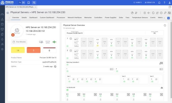This screenshot has width=172, height=103.
Task: Click the last icon in page toolbar
Action: [x=169, y=13]
